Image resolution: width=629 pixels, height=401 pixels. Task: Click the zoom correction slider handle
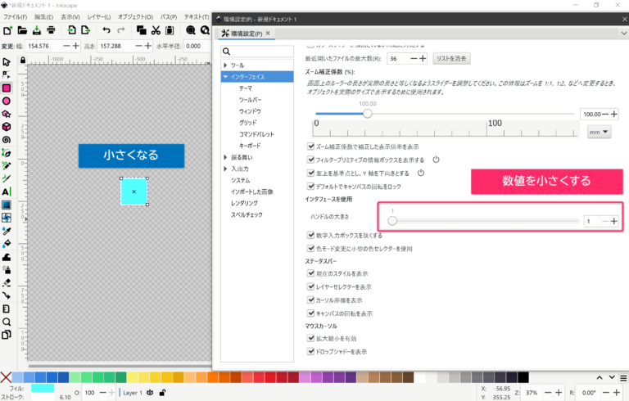click(368, 114)
